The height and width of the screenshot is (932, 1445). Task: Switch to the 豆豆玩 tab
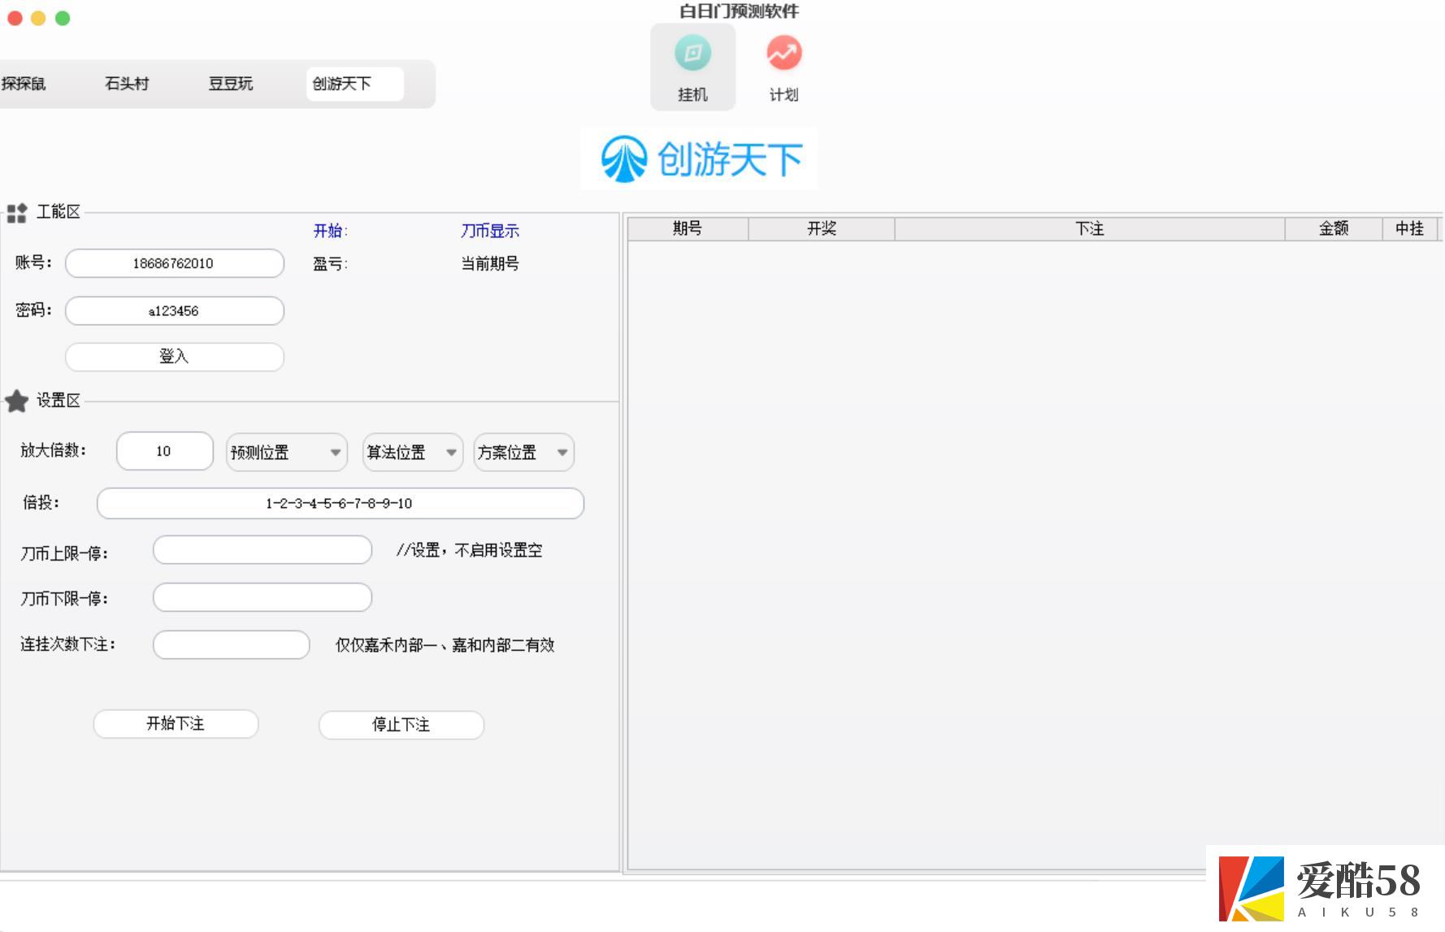[x=231, y=84]
